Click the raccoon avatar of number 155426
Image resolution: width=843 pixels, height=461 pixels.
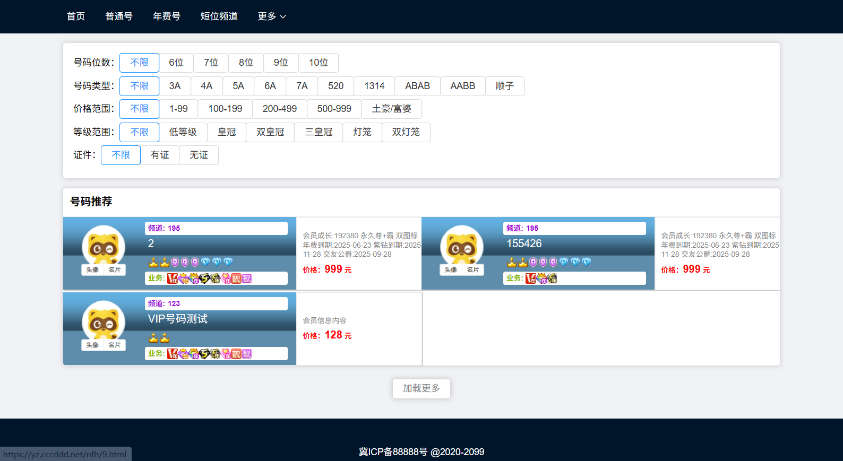click(x=461, y=245)
